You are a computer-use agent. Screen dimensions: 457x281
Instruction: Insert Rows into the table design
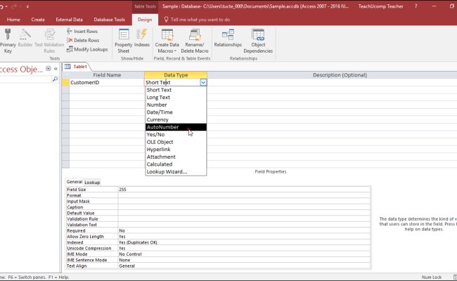click(x=82, y=31)
